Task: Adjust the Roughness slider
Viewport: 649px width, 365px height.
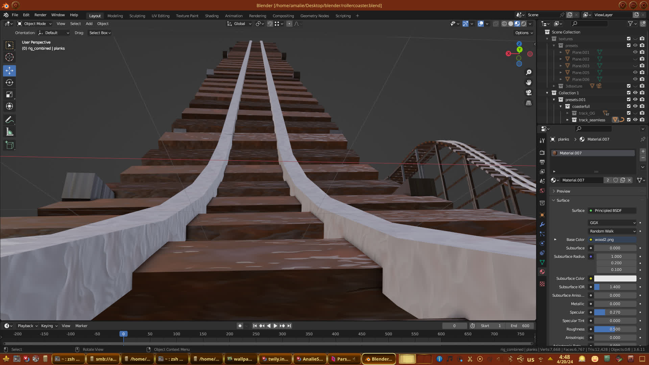Action: pos(615,329)
